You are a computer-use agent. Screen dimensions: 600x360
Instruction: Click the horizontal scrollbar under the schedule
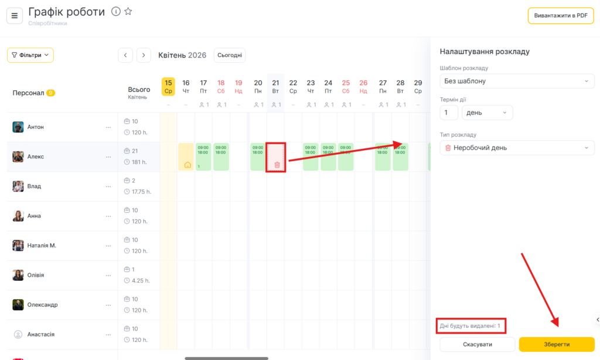click(226, 358)
